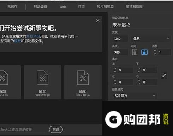Image resolution: width=173 pixels, height=136 pixels.
Task: Open the 图稿和插图 tab
Action: tap(134, 7)
